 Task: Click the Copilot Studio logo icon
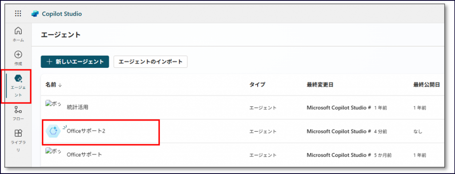35,14
